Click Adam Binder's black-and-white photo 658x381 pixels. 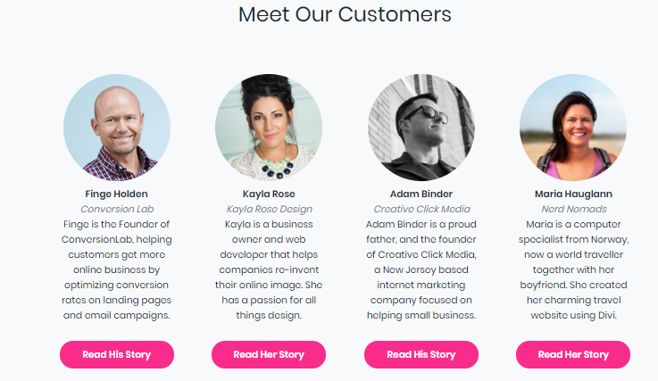click(x=421, y=128)
